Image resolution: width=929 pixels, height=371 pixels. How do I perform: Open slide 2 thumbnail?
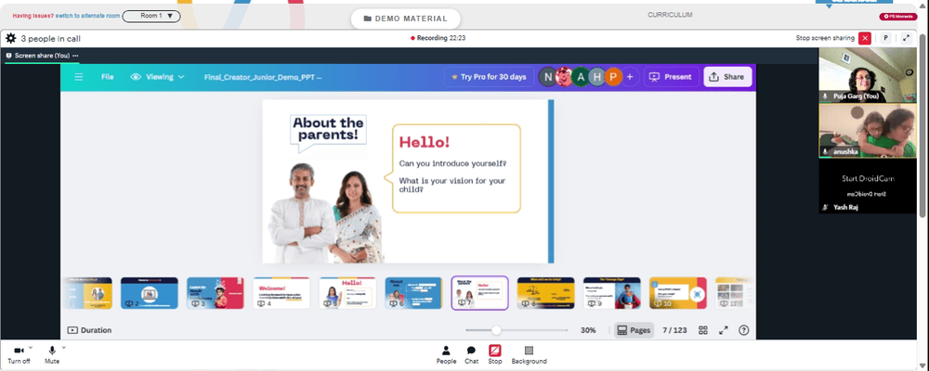150,293
